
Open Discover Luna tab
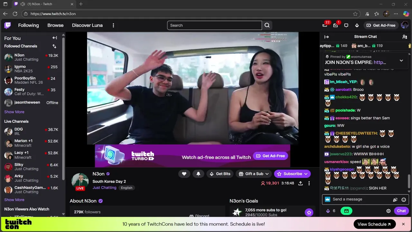tap(87, 25)
